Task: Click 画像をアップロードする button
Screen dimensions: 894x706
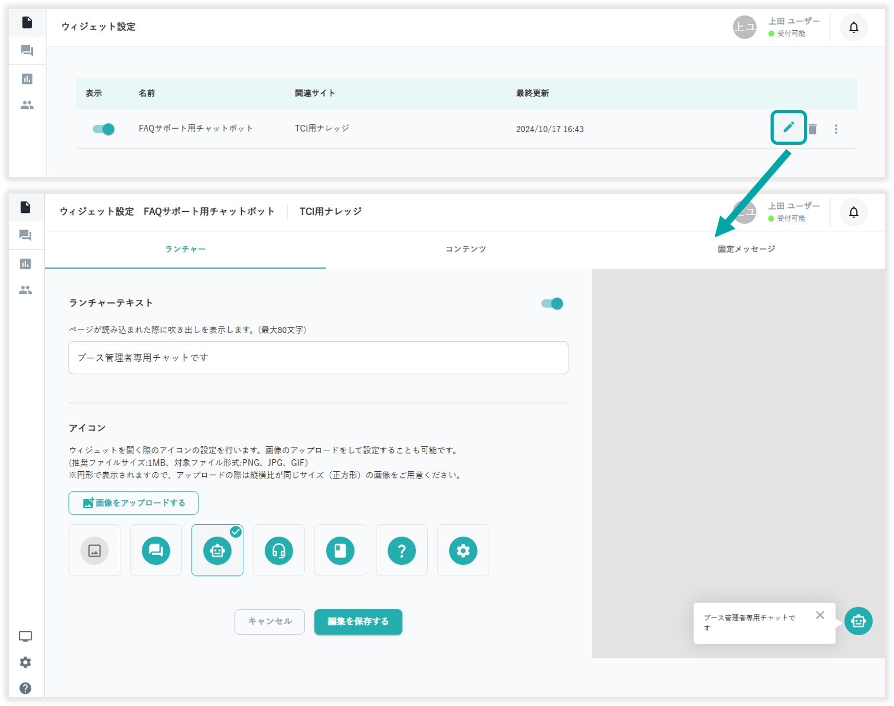Action: [133, 503]
